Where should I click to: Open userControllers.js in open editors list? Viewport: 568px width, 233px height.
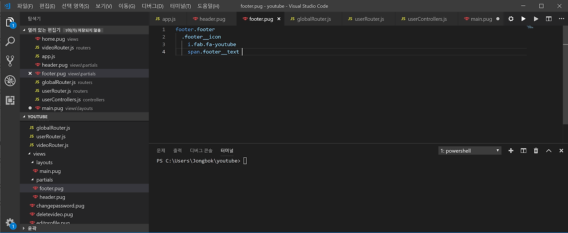coord(84,100)
